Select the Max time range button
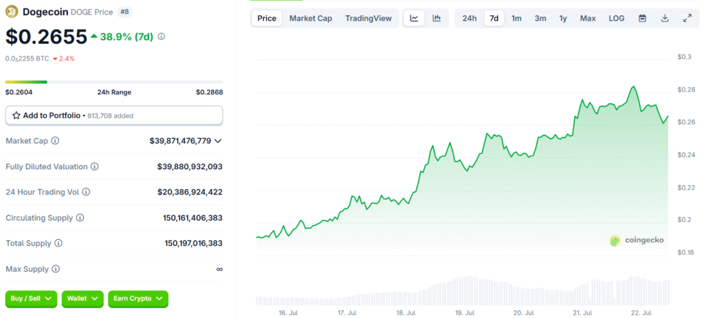The image size is (704, 319). tap(588, 19)
